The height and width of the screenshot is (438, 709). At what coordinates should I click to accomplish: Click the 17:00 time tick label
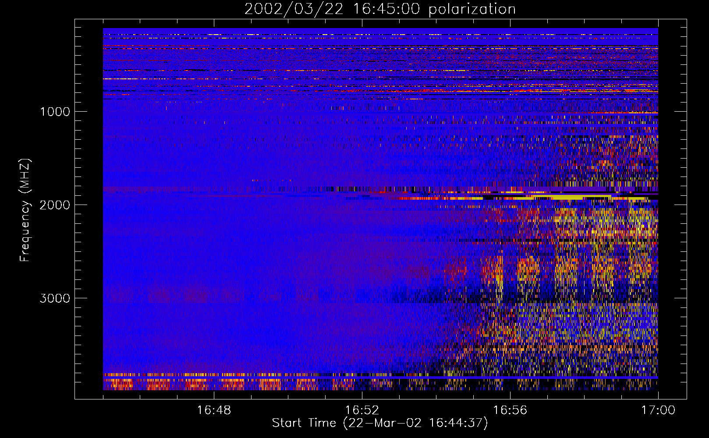658,410
